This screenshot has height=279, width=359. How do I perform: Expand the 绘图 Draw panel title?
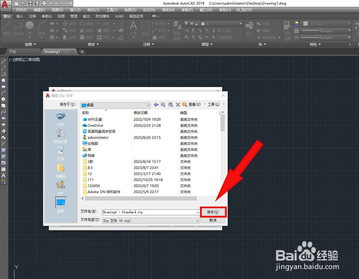pos(30,44)
